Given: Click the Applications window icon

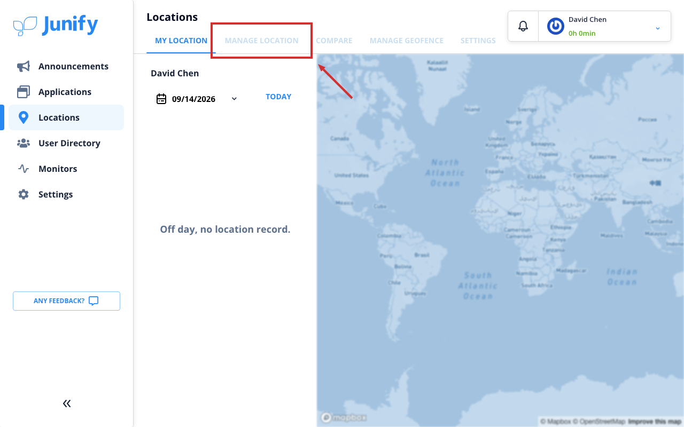Looking at the screenshot, I should [24, 92].
